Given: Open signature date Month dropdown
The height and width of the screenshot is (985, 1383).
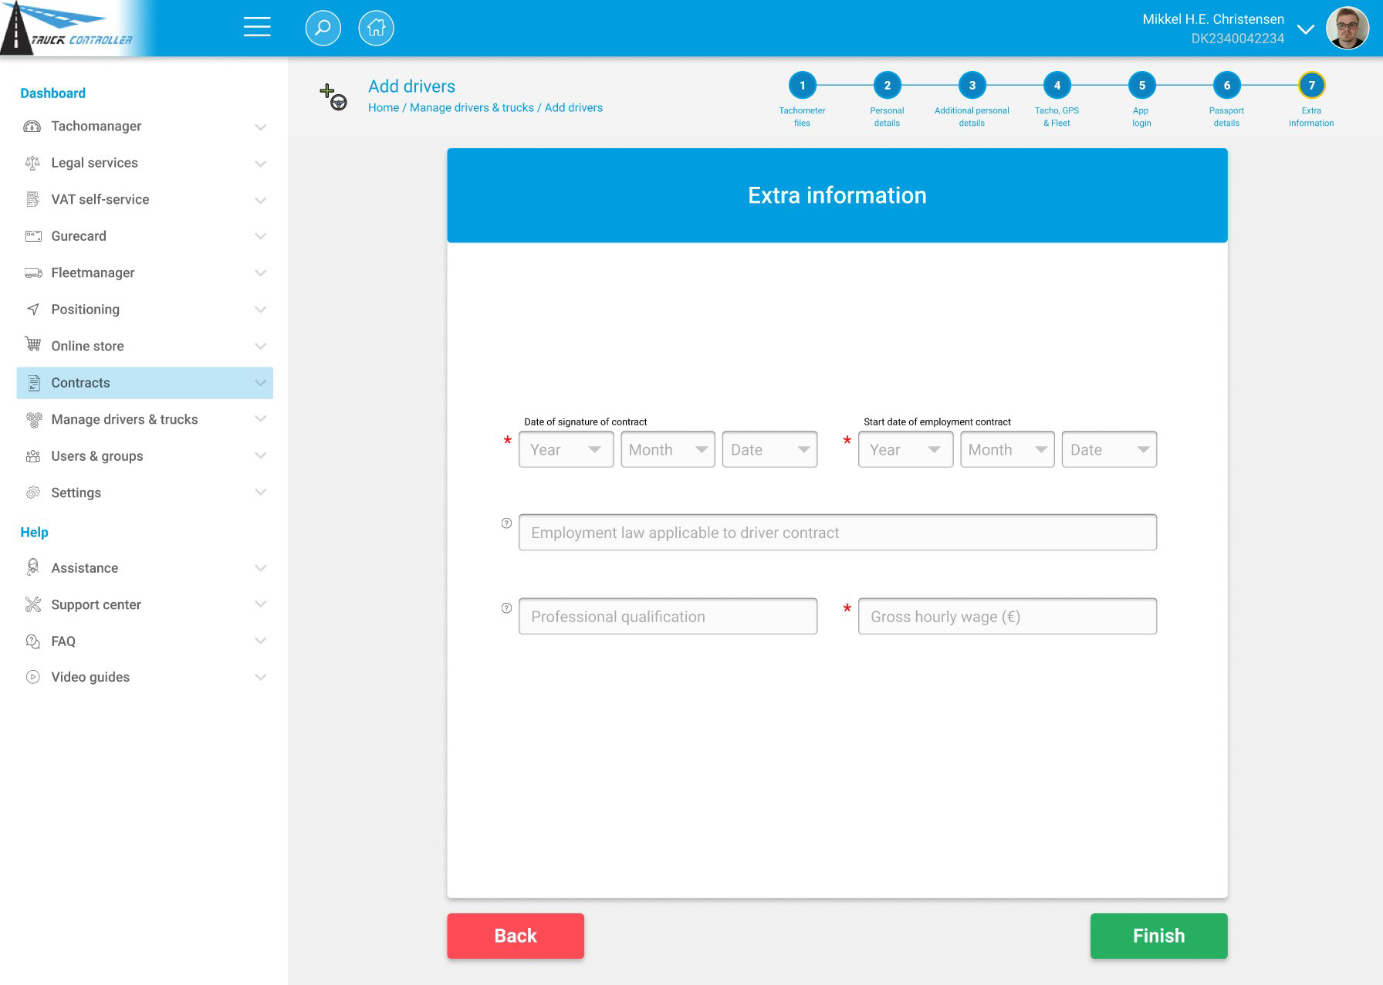Looking at the screenshot, I should click(668, 449).
